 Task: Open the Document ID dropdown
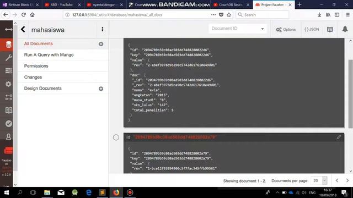coord(238,29)
